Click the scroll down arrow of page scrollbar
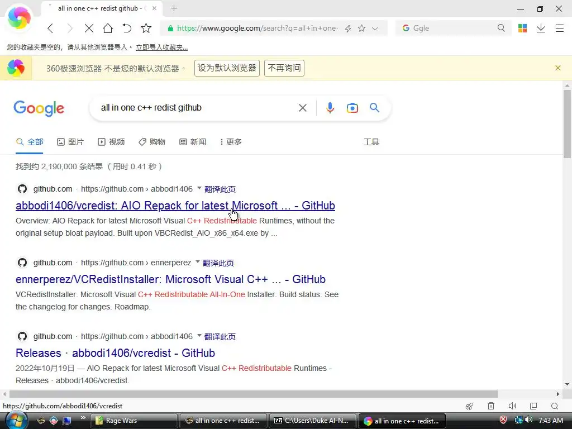The height and width of the screenshot is (429, 572). click(x=567, y=384)
